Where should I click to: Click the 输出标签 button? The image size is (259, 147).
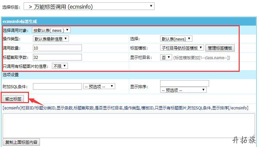click(13, 99)
